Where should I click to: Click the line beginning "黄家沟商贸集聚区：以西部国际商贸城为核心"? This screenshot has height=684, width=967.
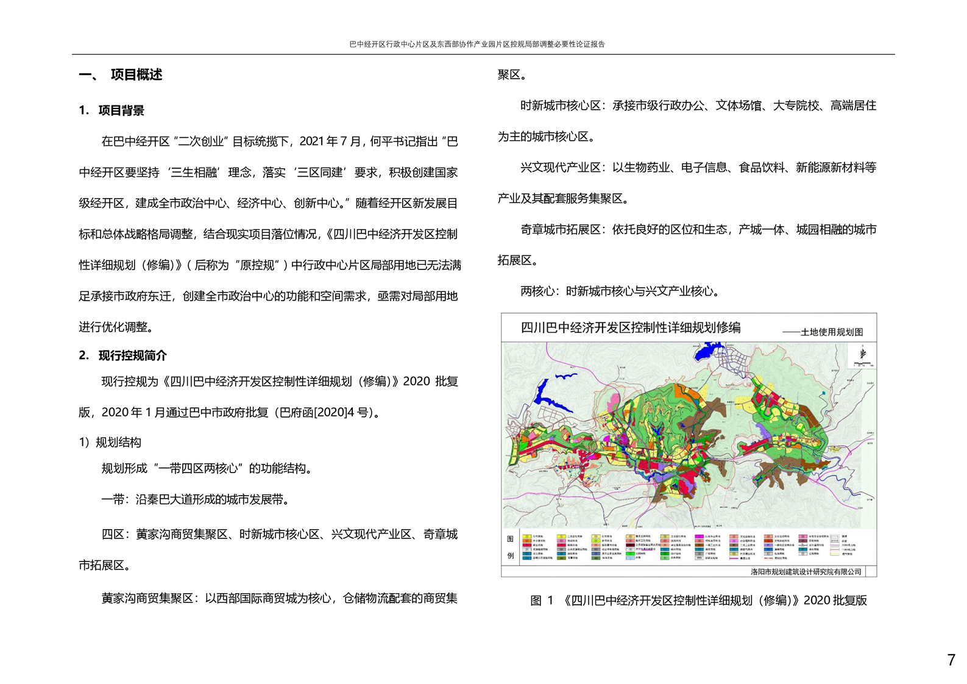(x=280, y=599)
